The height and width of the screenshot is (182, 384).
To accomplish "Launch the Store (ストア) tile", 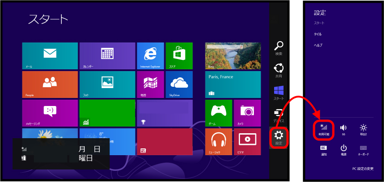I will click(x=179, y=56).
